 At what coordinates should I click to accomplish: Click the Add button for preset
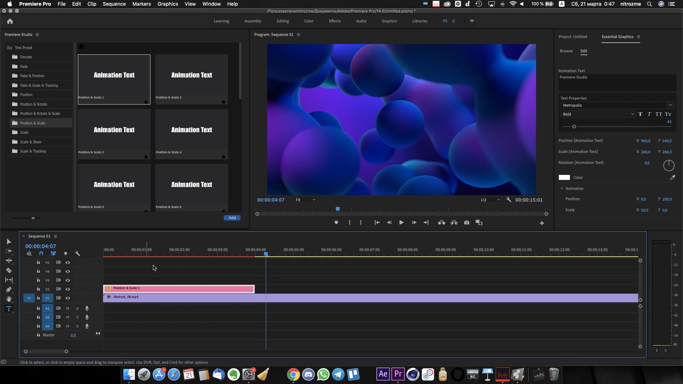(x=232, y=218)
